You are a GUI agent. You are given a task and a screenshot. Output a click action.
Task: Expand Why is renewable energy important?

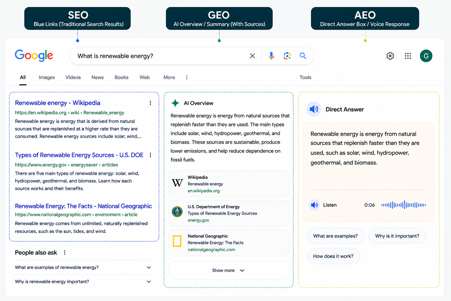click(x=83, y=282)
